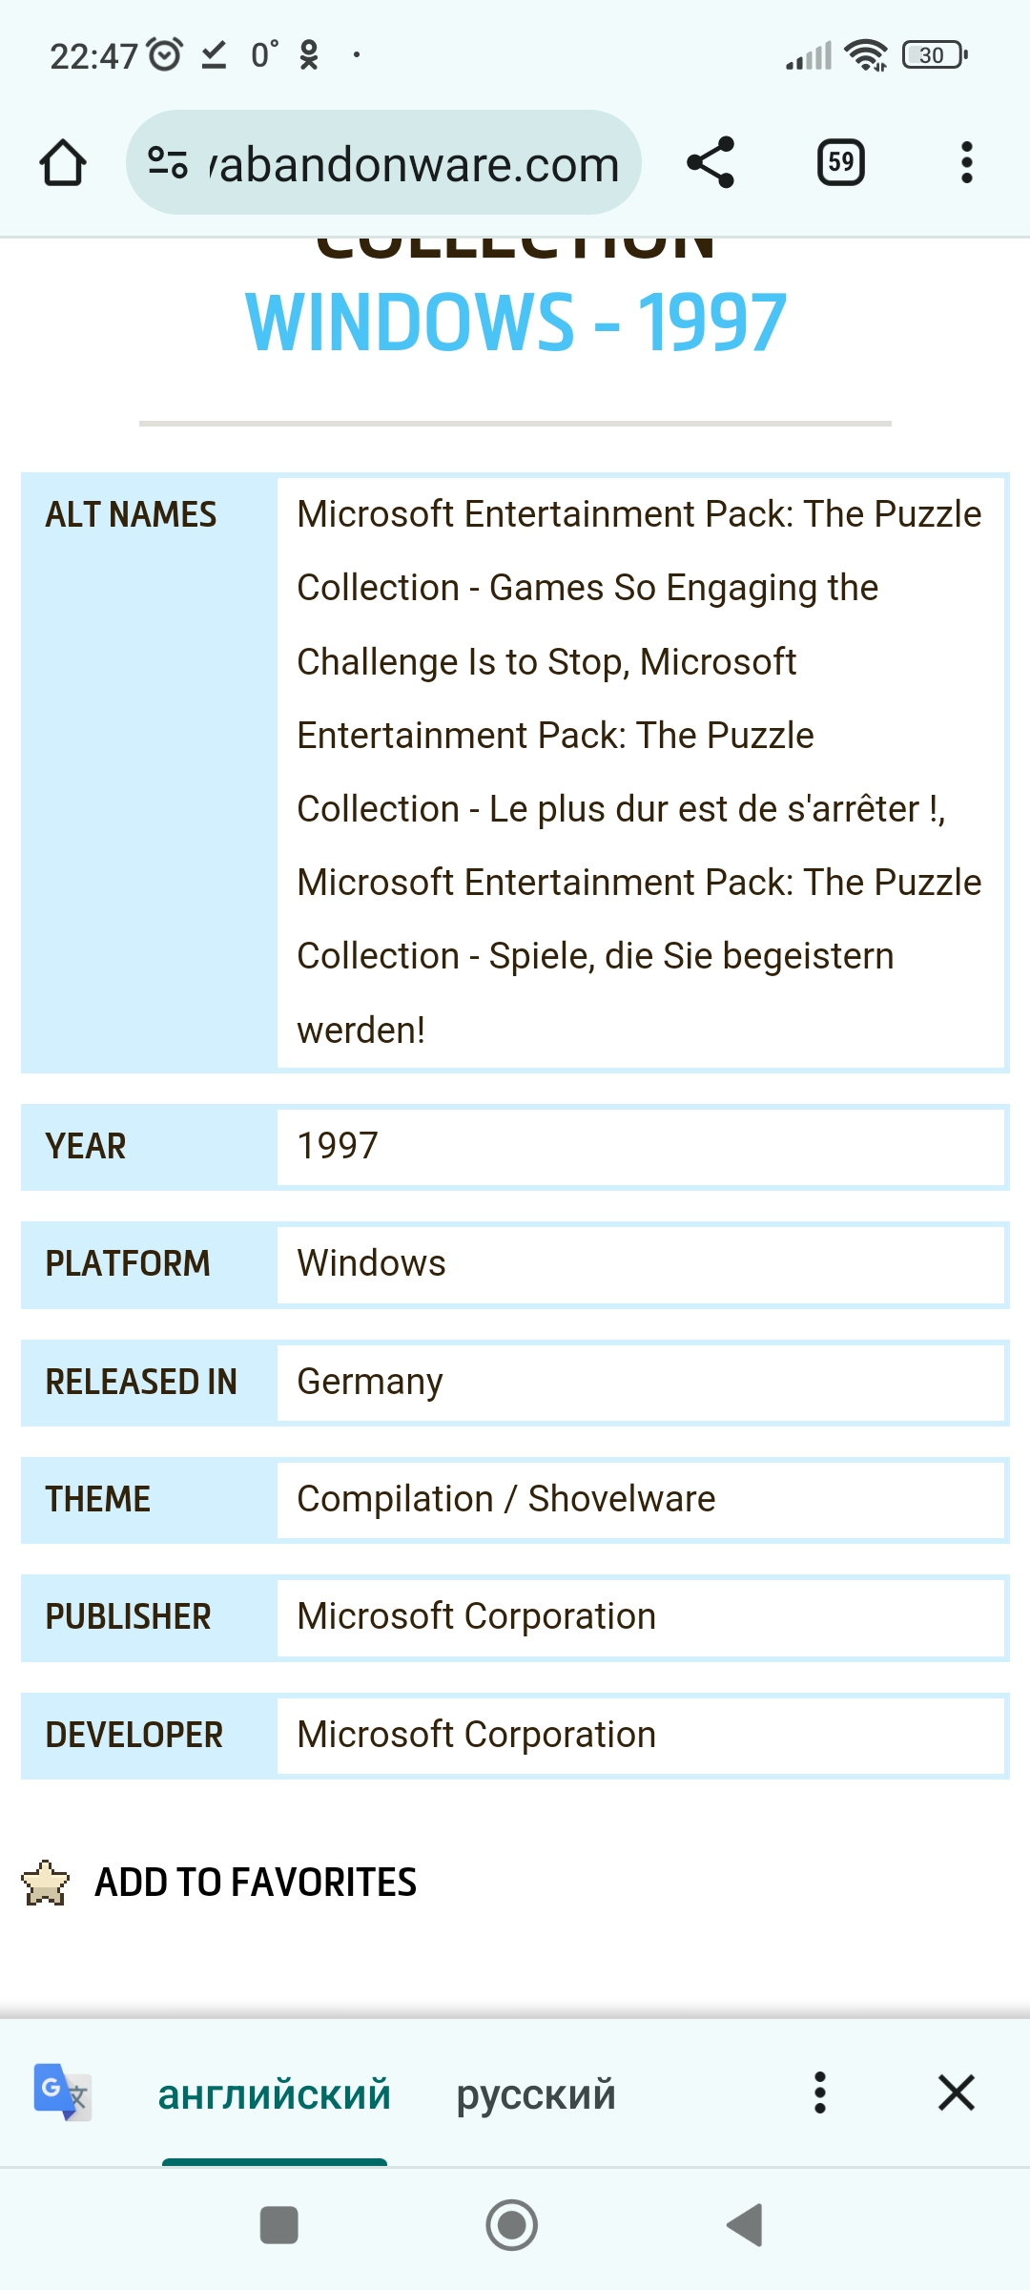Tap the share icon

click(711, 162)
